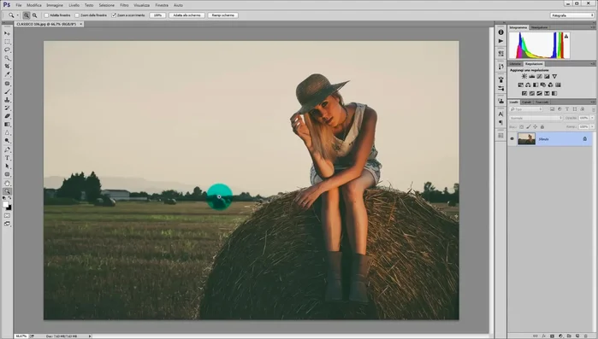Screen dimensions: 598x339
Task: Open the File menu
Action: coord(18,5)
